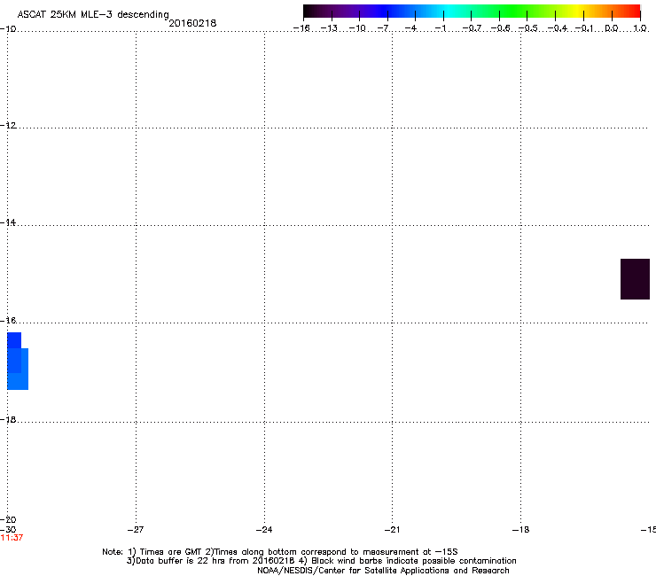
Task: Click the dark purple data block
Action: 635,279
